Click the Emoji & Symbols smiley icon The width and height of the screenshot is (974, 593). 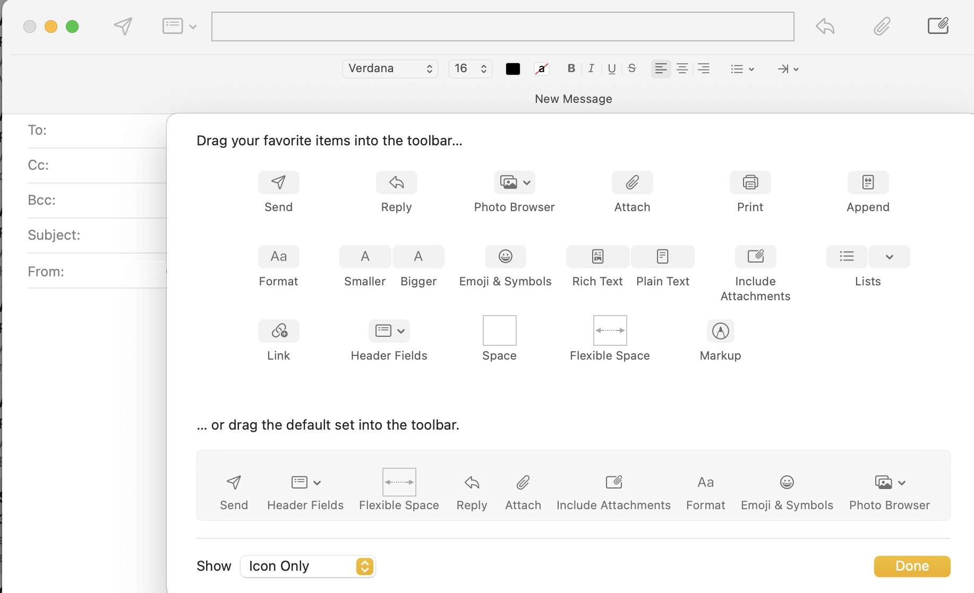tap(505, 257)
